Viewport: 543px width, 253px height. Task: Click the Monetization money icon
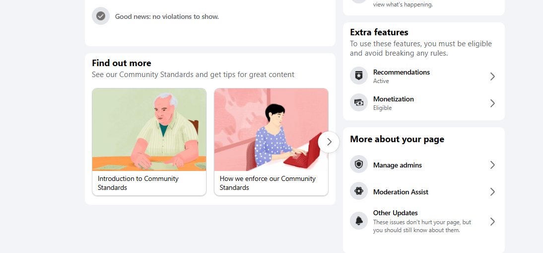pos(359,103)
